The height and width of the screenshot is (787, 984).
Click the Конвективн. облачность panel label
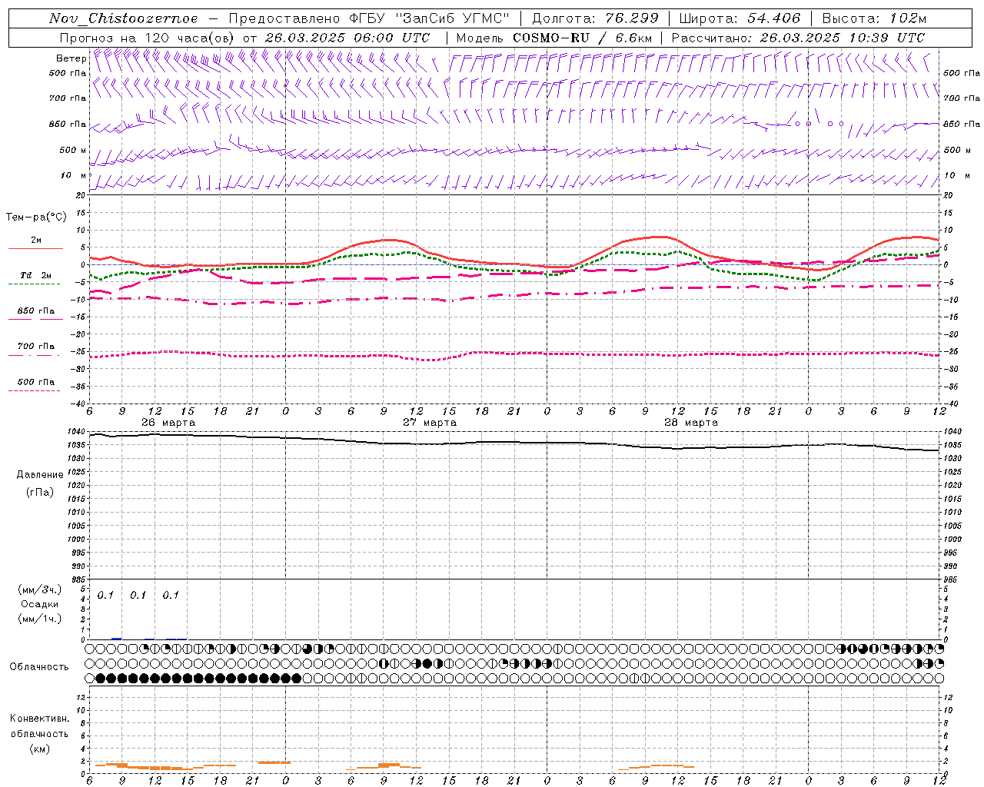[x=39, y=733]
